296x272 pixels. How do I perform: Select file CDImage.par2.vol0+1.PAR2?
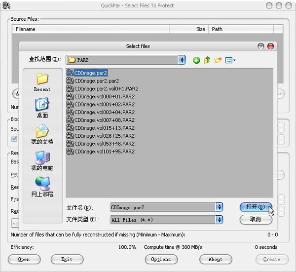point(103,88)
